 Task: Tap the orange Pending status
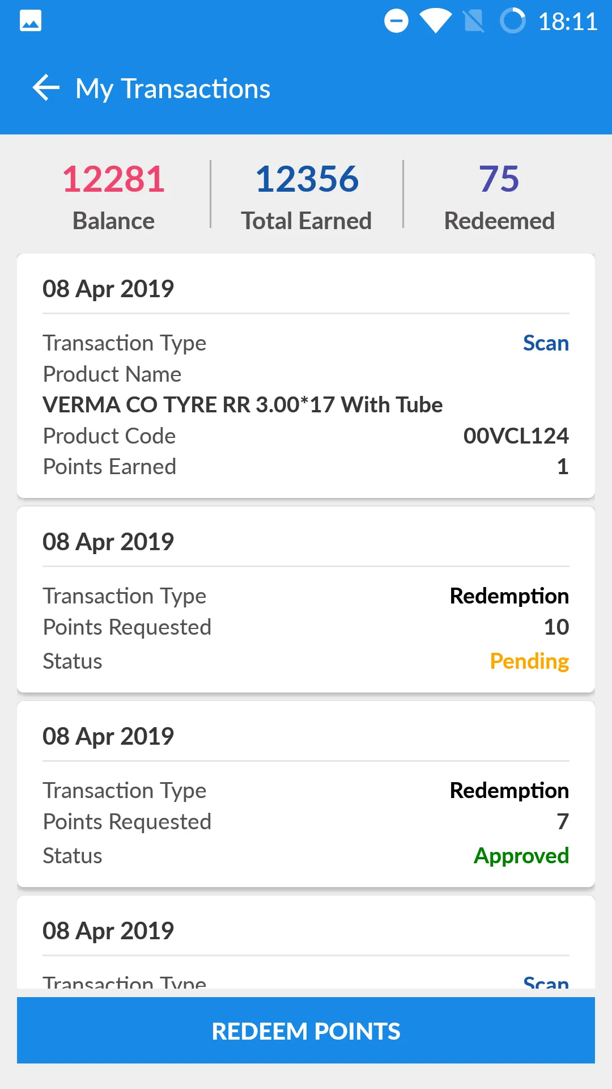coord(529,661)
